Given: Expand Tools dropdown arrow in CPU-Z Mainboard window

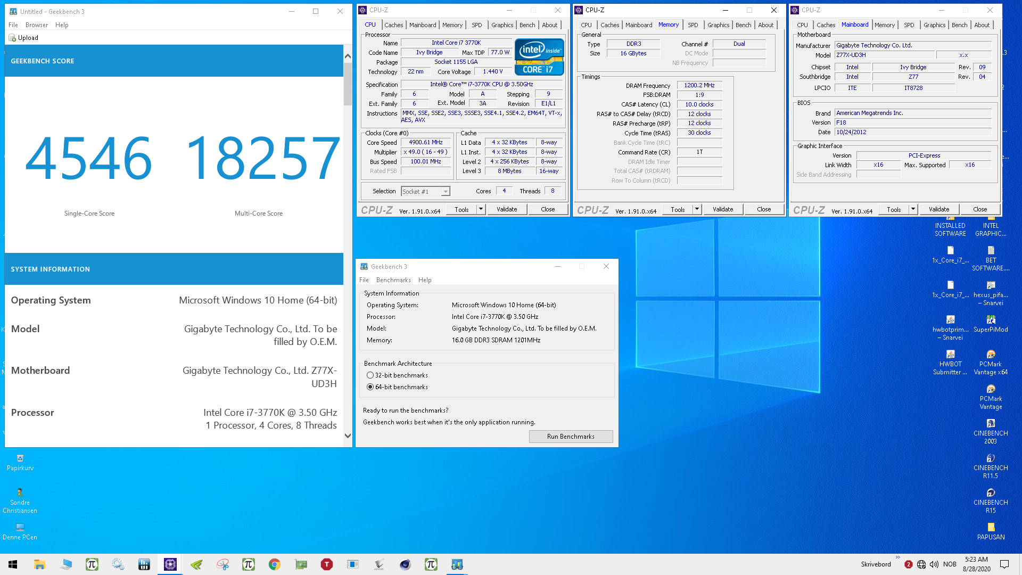Looking at the screenshot, I should [x=913, y=209].
